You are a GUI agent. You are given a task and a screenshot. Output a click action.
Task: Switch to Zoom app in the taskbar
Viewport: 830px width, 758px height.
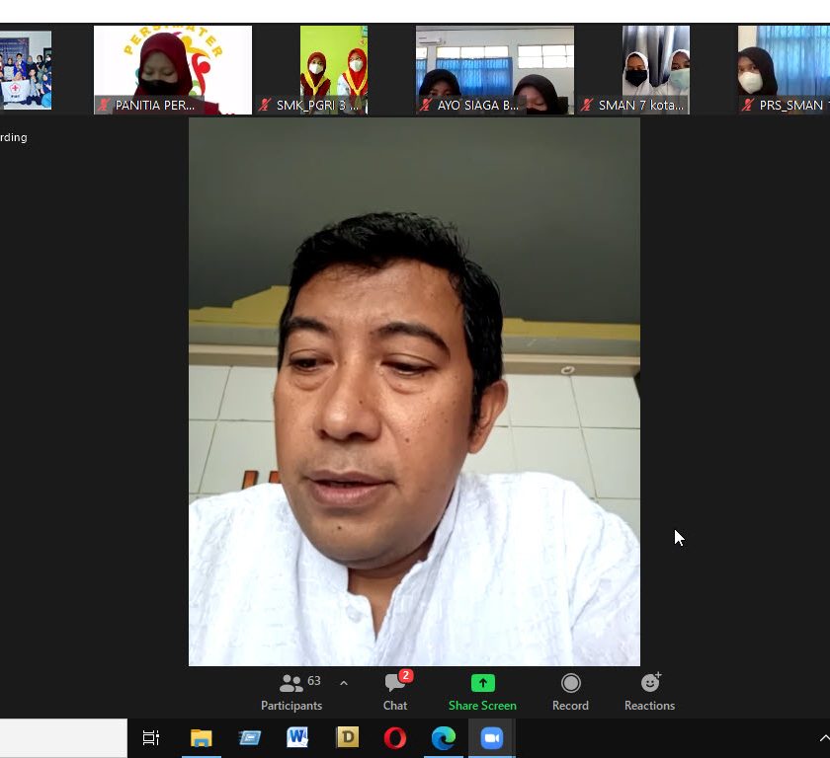coord(491,737)
